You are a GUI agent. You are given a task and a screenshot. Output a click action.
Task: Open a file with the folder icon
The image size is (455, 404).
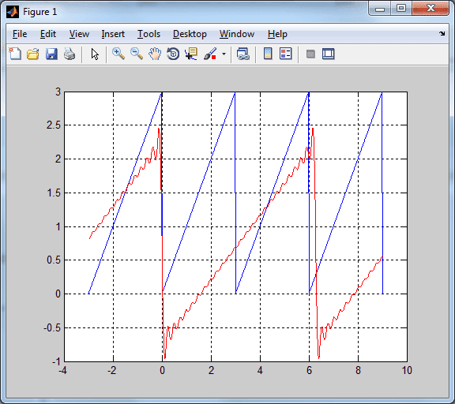[33, 54]
